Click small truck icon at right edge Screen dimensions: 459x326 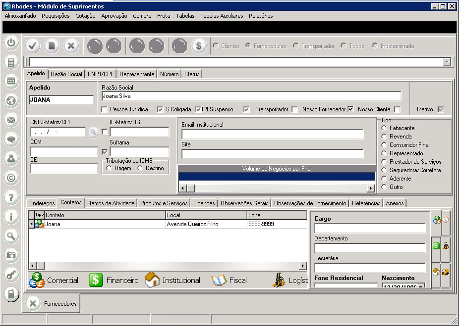446,272
